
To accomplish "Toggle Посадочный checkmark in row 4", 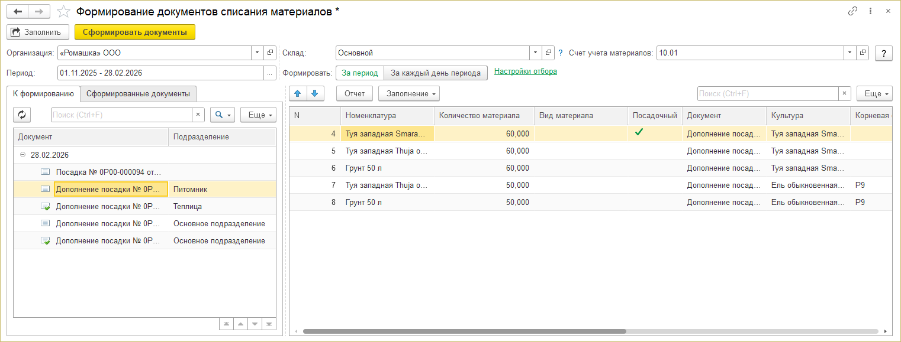I will [639, 133].
